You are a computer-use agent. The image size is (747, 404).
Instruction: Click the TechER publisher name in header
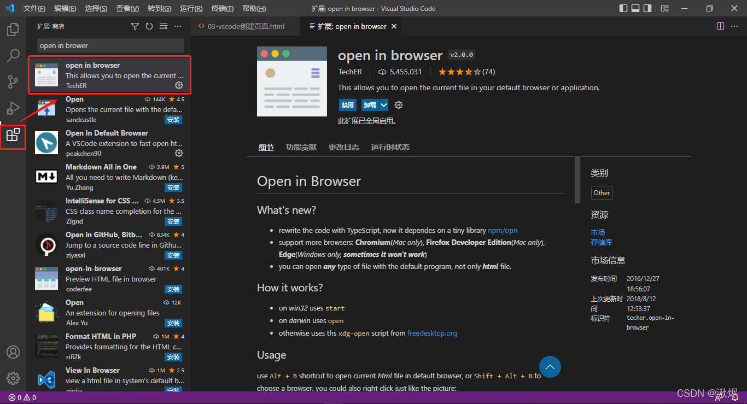pyautogui.click(x=351, y=72)
